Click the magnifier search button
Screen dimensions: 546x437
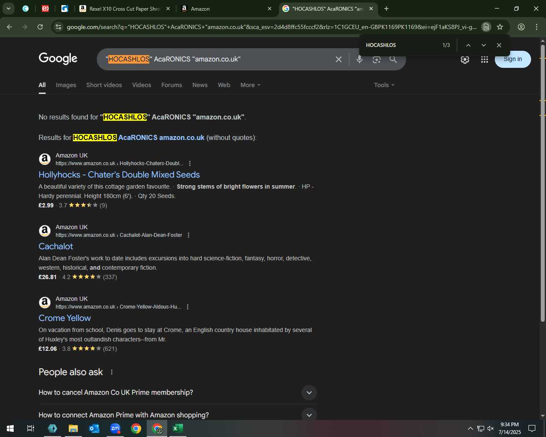tap(393, 59)
